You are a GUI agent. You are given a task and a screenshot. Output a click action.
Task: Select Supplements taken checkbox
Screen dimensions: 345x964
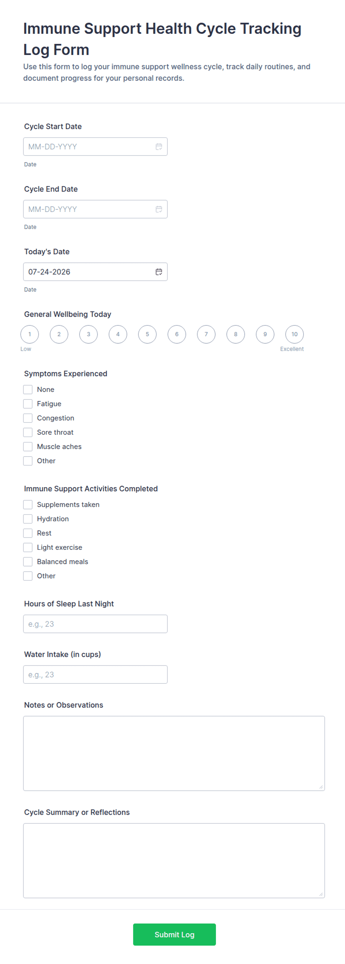[28, 504]
